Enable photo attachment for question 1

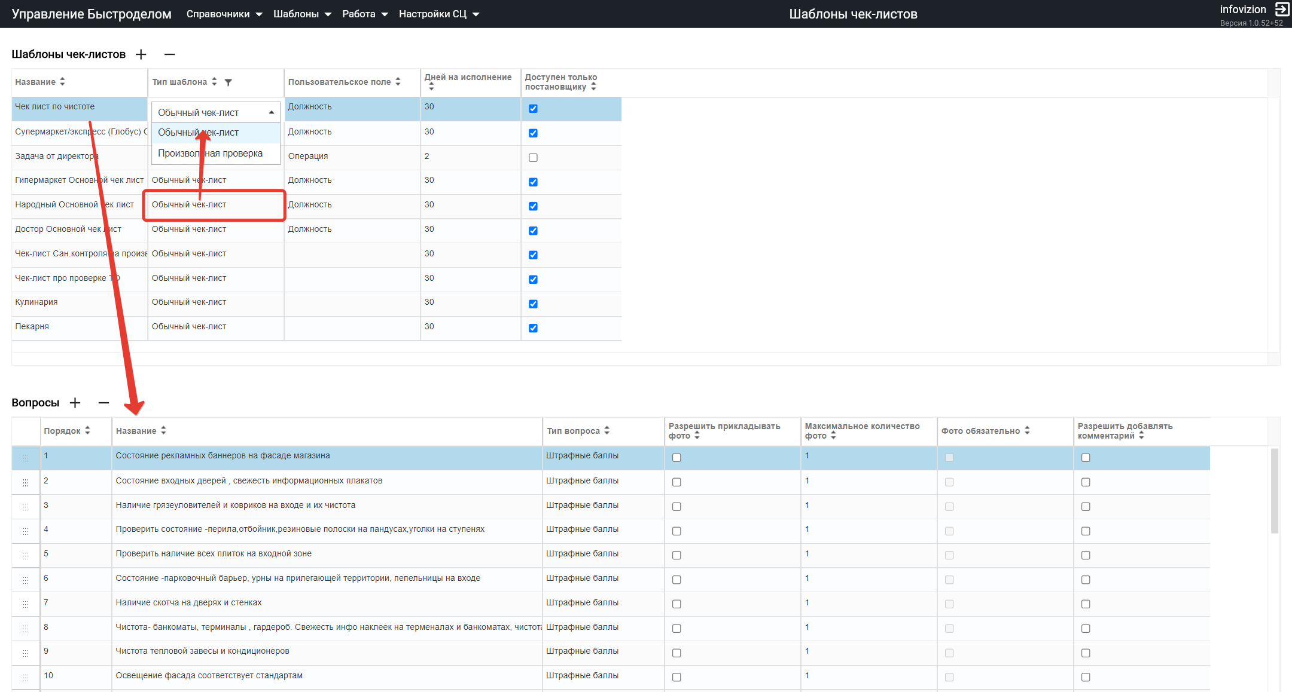(677, 458)
